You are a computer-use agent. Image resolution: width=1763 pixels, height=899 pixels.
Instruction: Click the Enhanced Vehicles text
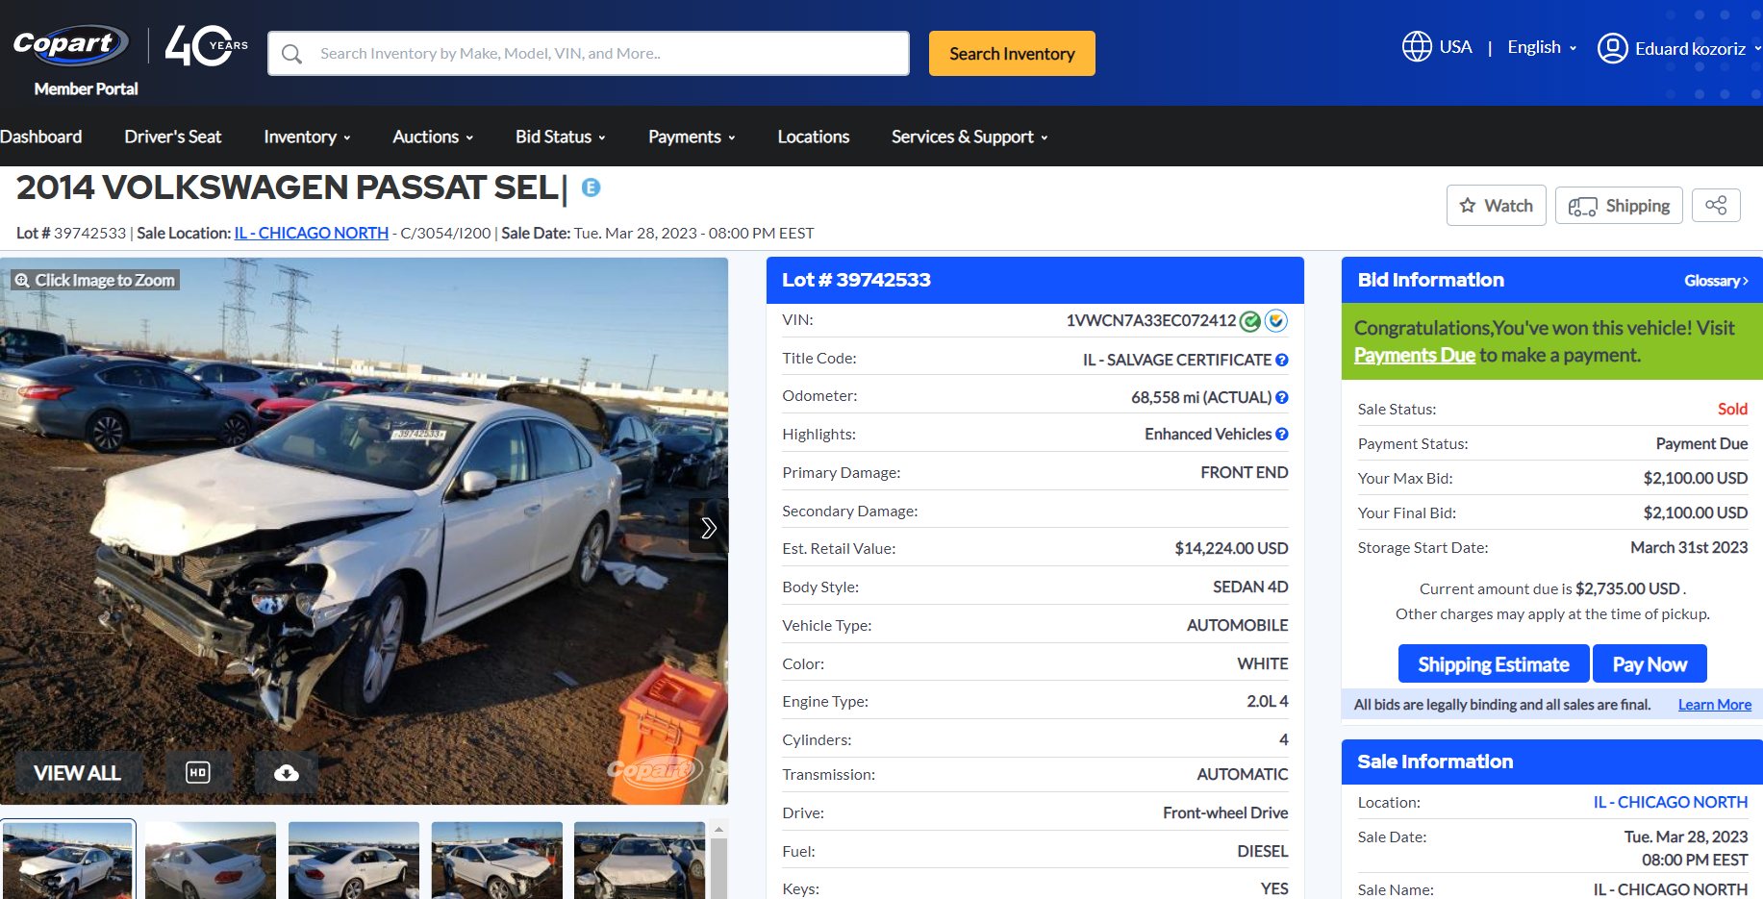(1208, 435)
